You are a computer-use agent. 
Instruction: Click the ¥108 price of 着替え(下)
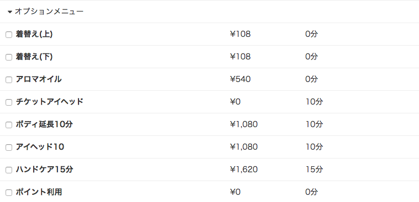240,57
